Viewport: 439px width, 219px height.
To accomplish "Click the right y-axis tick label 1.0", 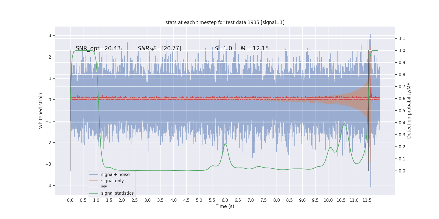I will [402, 50].
